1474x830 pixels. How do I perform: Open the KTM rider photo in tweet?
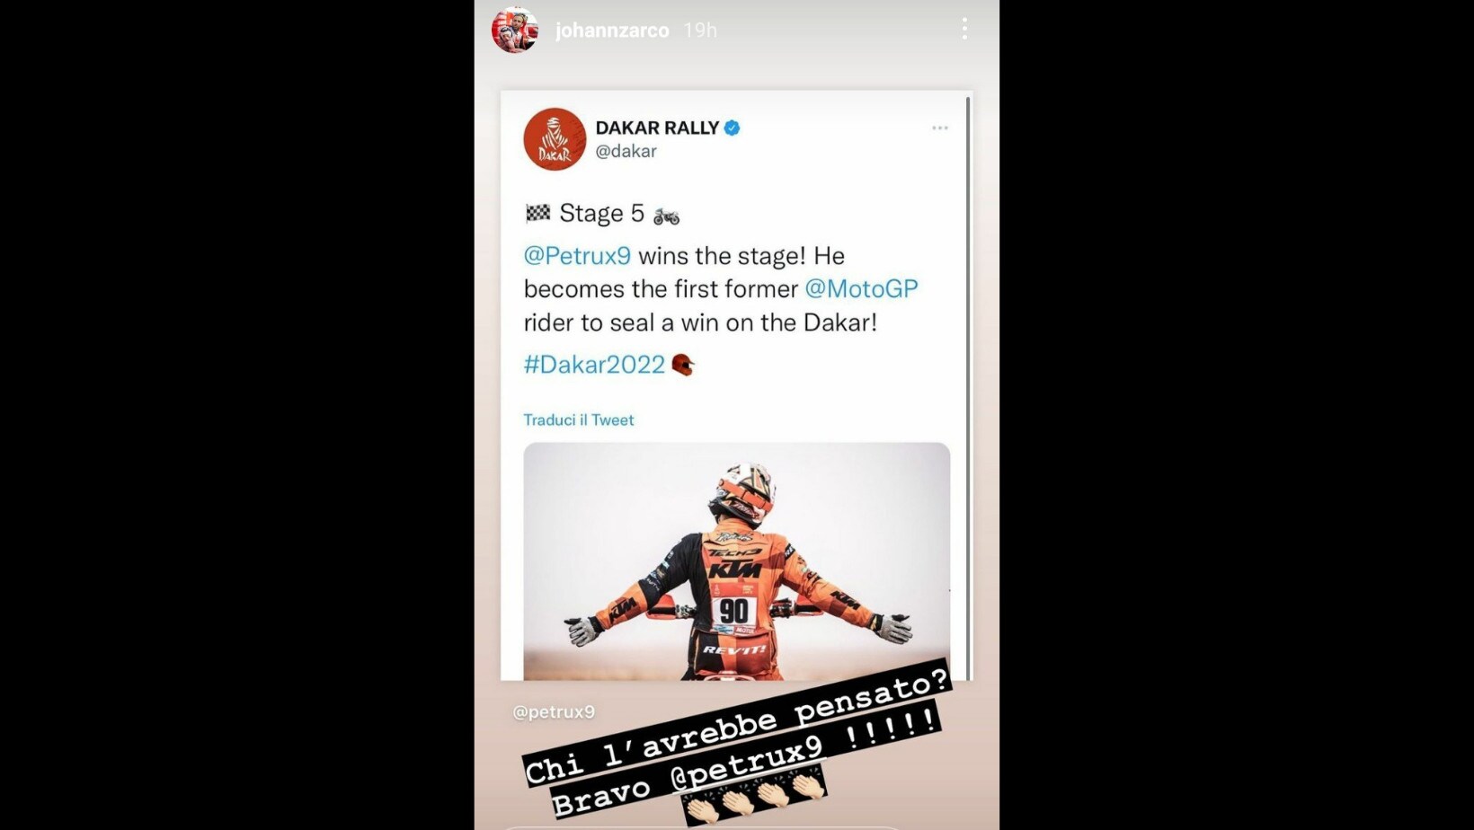click(x=737, y=561)
